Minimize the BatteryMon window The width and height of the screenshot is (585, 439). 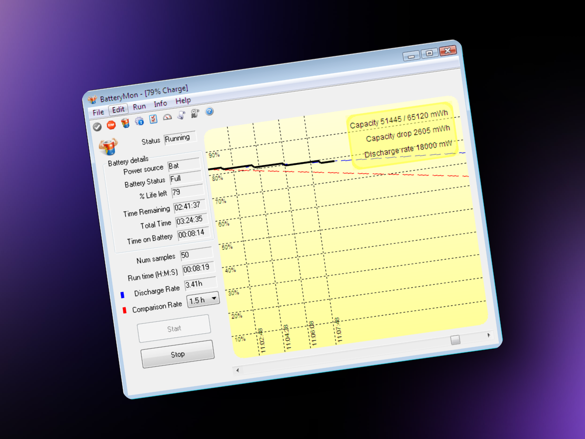click(411, 56)
